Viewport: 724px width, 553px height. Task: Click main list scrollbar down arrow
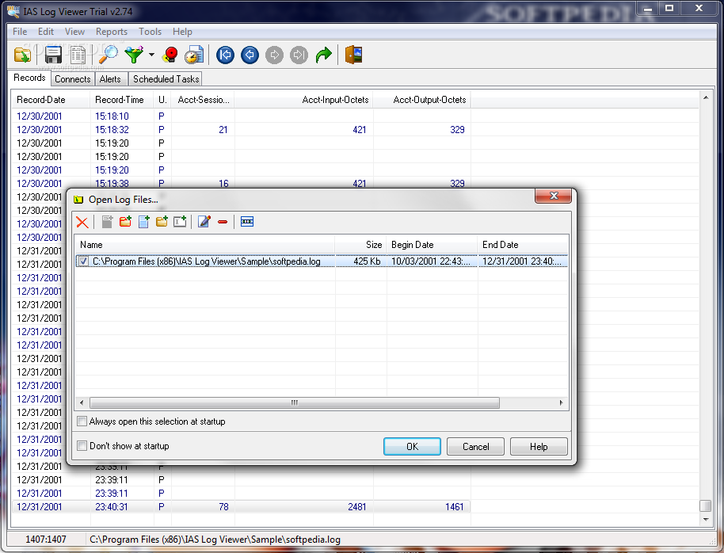(x=706, y=520)
